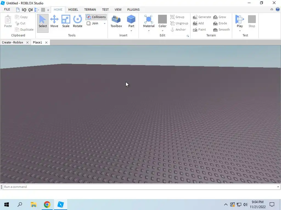Switch to the PLUGINS ribbon tab
This screenshot has height=210, width=281.
(x=133, y=10)
